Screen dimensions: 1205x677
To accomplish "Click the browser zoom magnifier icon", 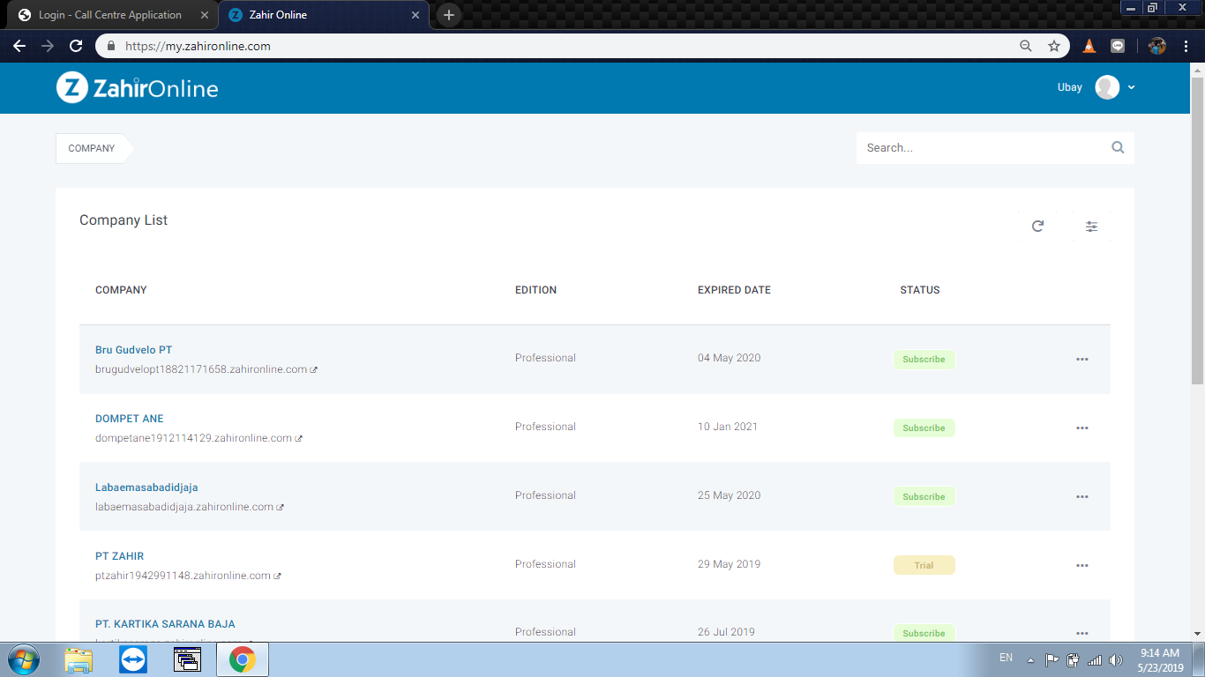I will (x=1026, y=46).
